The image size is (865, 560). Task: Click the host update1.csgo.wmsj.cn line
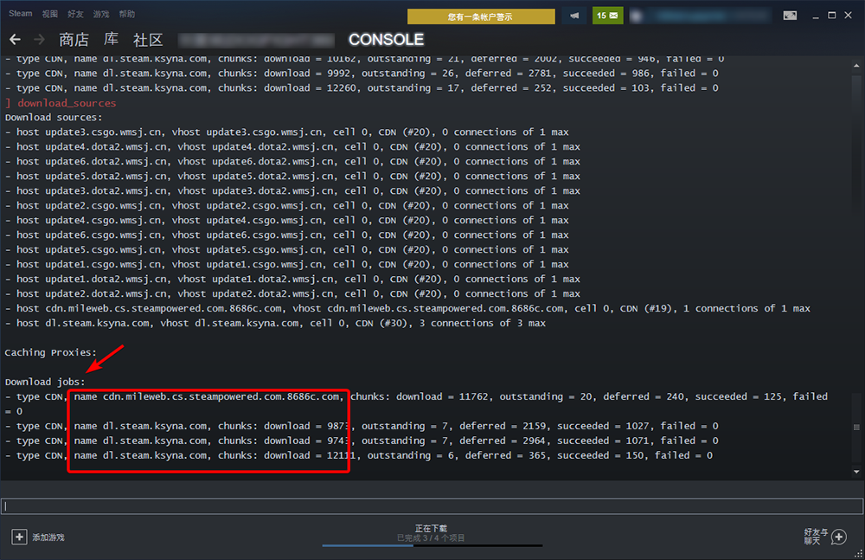(x=287, y=264)
